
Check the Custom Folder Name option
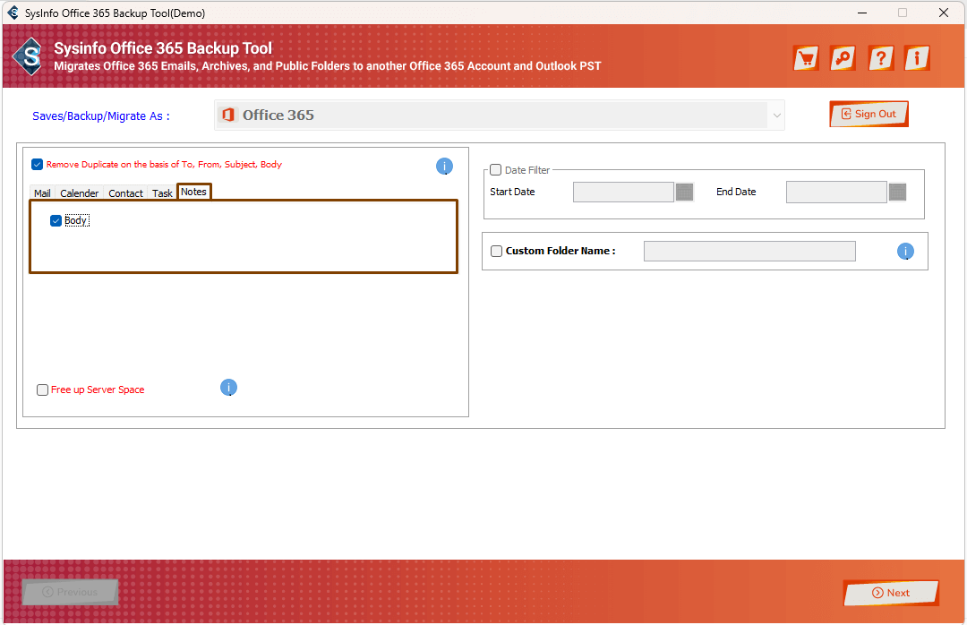point(497,252)
